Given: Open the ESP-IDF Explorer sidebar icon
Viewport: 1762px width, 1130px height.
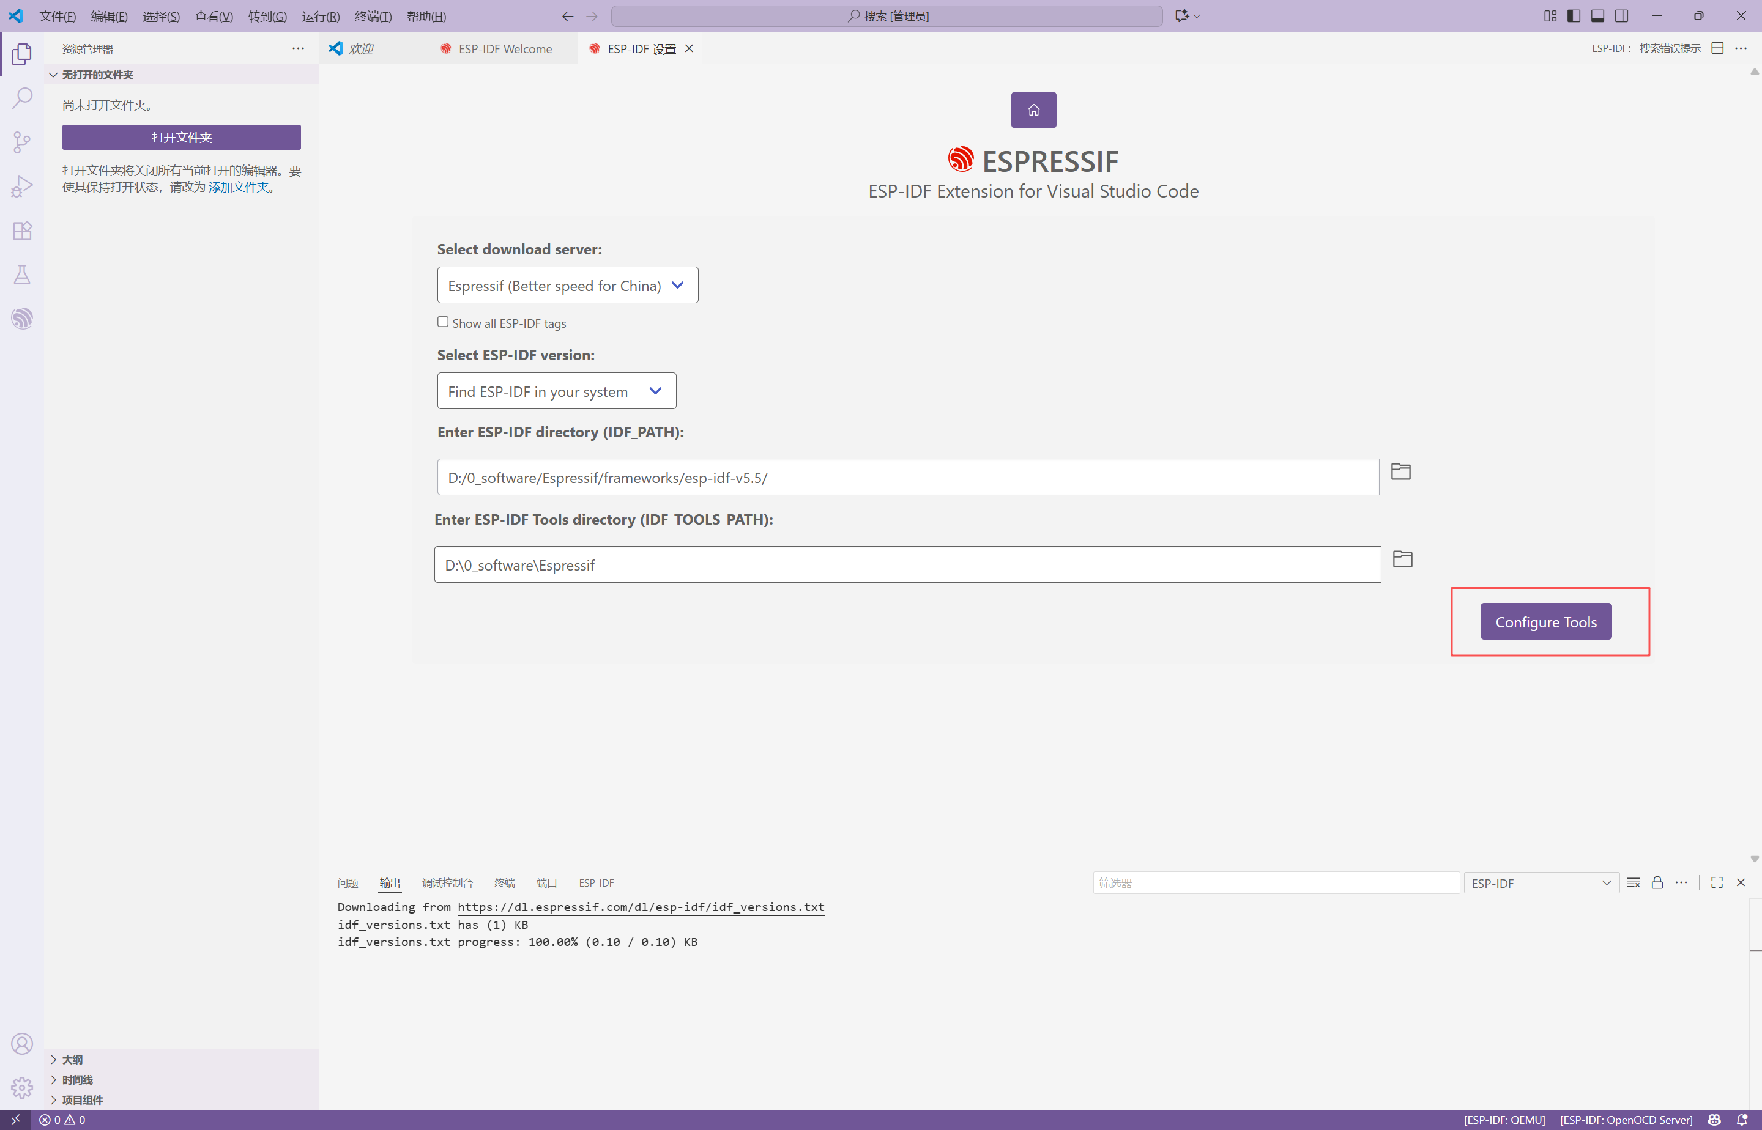Looking at the screenshot, I should 22,319.
